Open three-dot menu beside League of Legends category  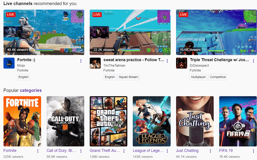(x=167, y=151)
